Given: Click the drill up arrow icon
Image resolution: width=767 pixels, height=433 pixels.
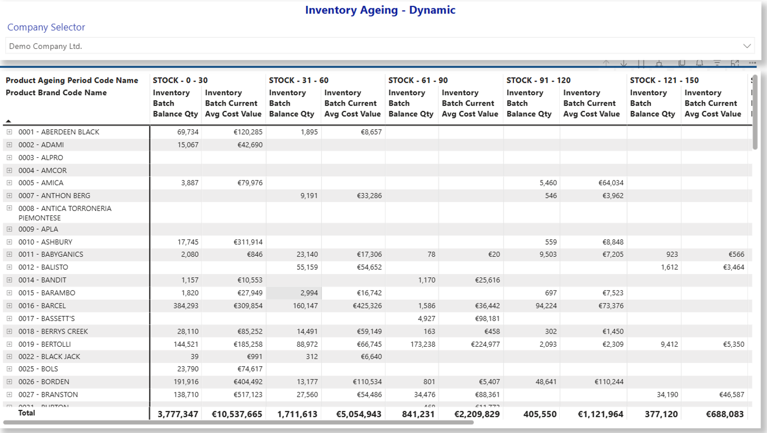Looking at the screenshot, I should pos(607,63).
